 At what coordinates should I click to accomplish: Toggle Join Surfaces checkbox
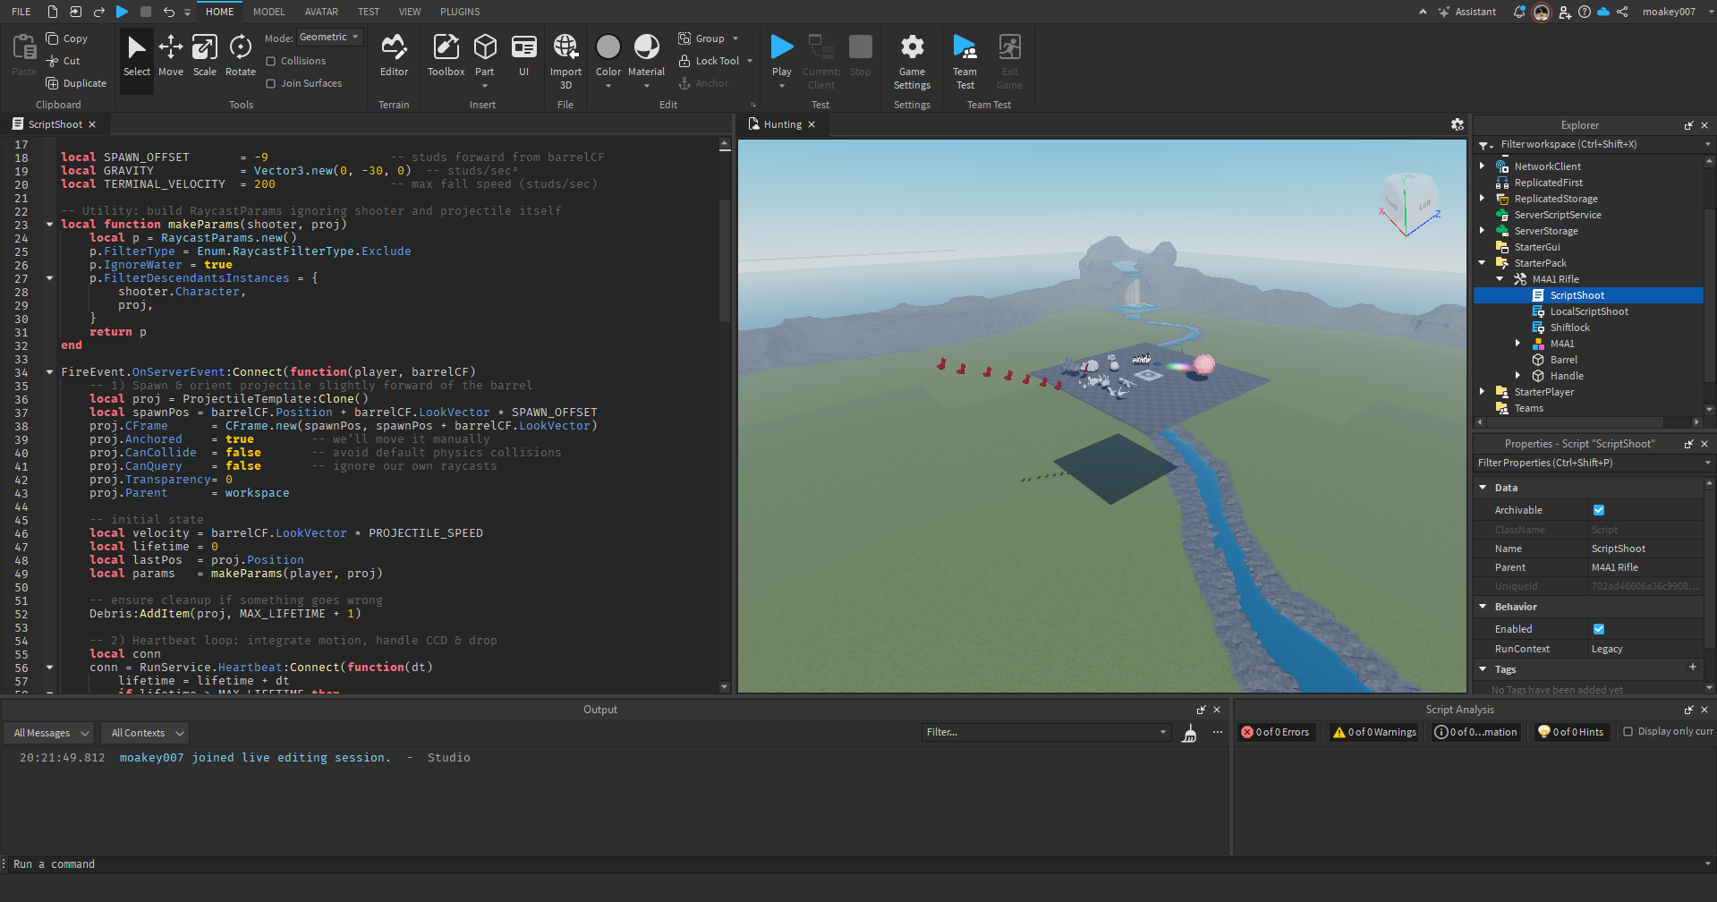click(271, 83)
